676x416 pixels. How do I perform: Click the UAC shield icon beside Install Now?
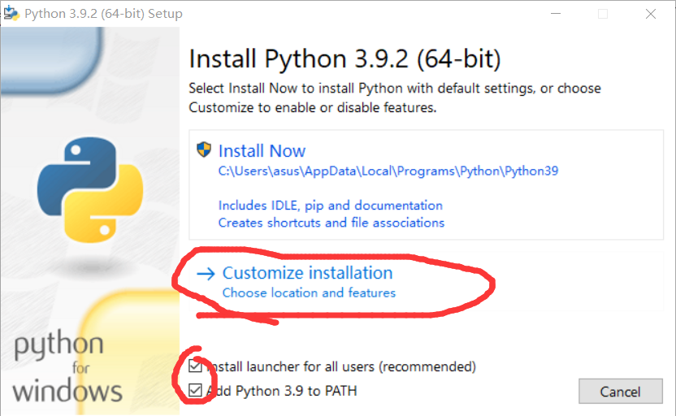204,150
